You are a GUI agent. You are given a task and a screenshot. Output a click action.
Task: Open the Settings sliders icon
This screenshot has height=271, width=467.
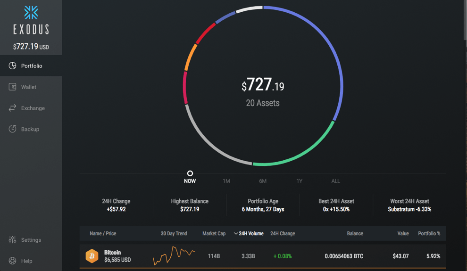pos(13,240)
